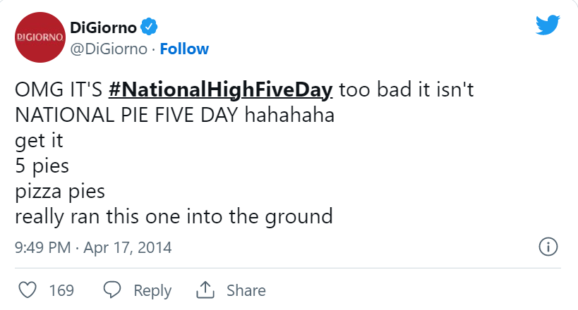Click the "NATIONAL PIE FIVE DAY hahahaha" text
This screenshot has width=578, height=310.
click(x=174, y=115)
